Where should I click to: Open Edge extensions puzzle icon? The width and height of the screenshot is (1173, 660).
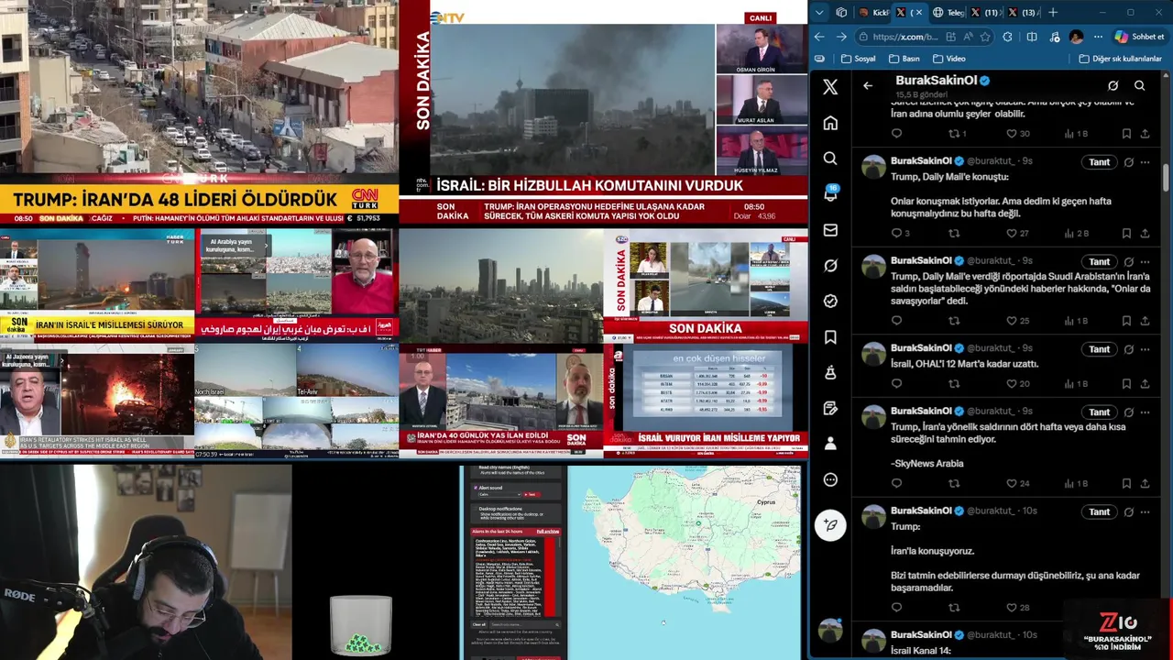1008,37
